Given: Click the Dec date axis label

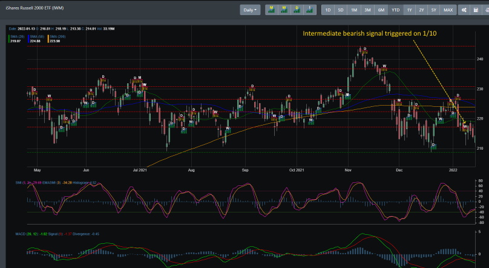Looking at the screenshot, I should (399, 170).
